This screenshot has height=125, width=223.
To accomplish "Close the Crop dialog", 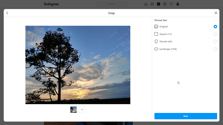I will point(216,13).
